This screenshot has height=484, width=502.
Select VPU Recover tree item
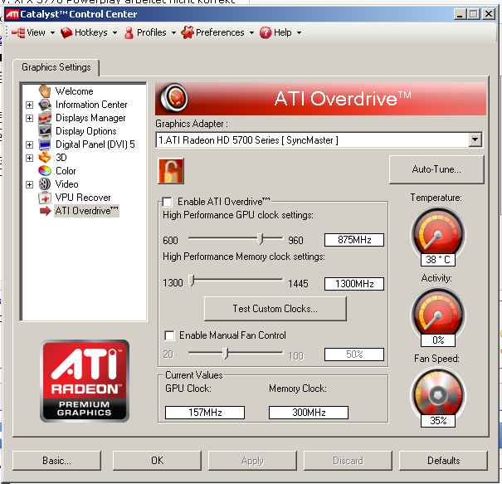[83, 198]
